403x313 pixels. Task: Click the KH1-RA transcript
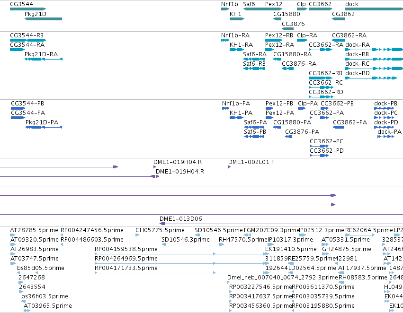(x=237, y=50)
